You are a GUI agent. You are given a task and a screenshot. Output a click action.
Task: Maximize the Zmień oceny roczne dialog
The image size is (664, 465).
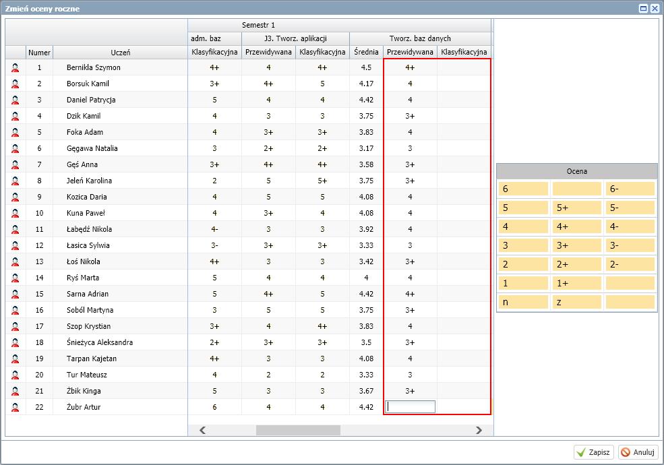[643, 9]
